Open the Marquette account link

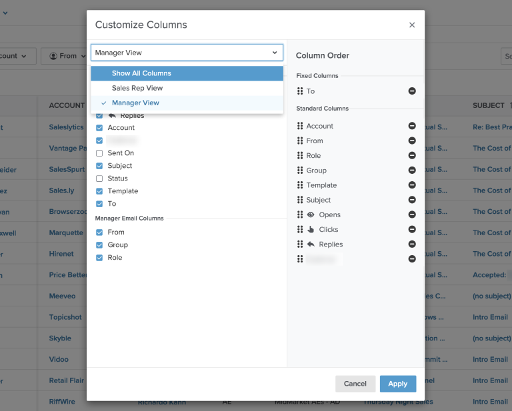[66, 232]
